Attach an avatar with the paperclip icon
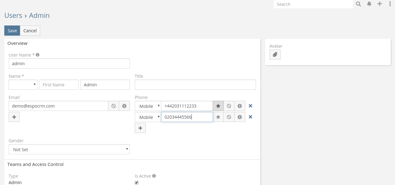The width and height of the screenshot is (395, 185). [x=275, y=55]
